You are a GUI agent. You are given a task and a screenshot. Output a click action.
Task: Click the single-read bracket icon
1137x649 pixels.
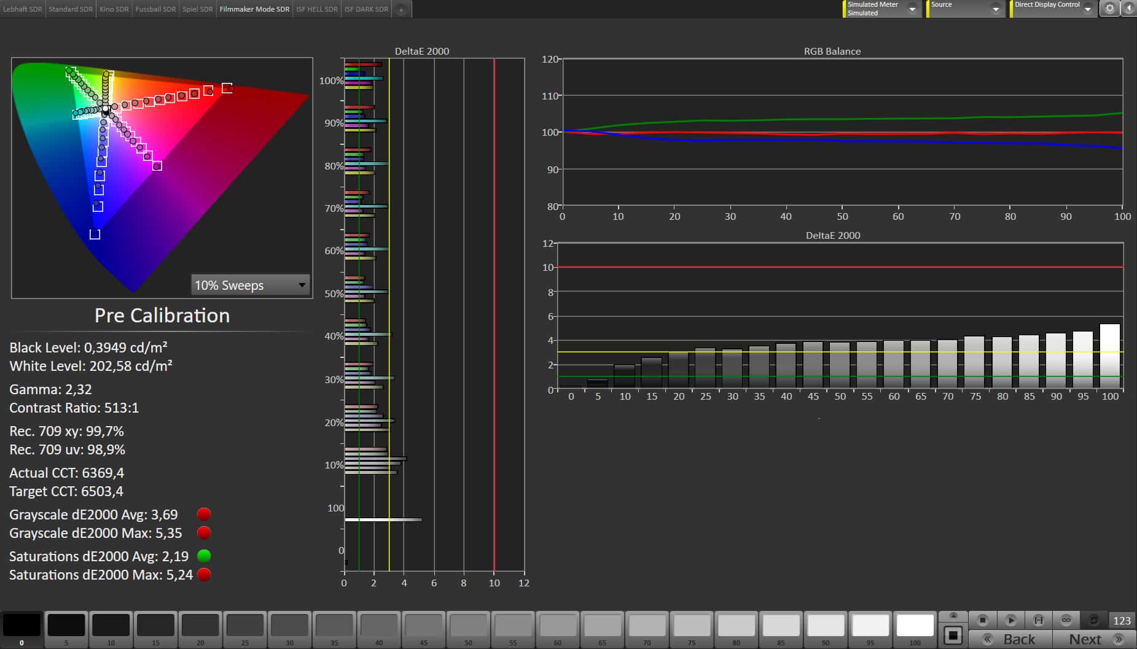click(1038, 620)
